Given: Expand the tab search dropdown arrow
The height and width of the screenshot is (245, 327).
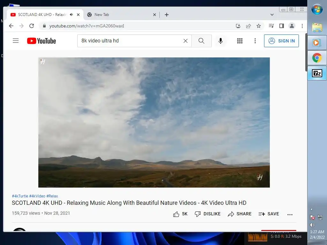Looking at the screenshot, I should coord(272,15).
